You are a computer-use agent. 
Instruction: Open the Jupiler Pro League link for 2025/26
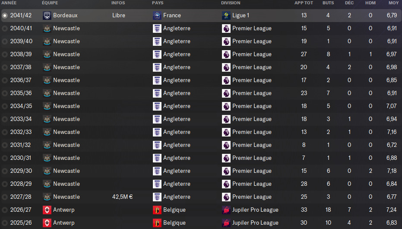point(255,223)
